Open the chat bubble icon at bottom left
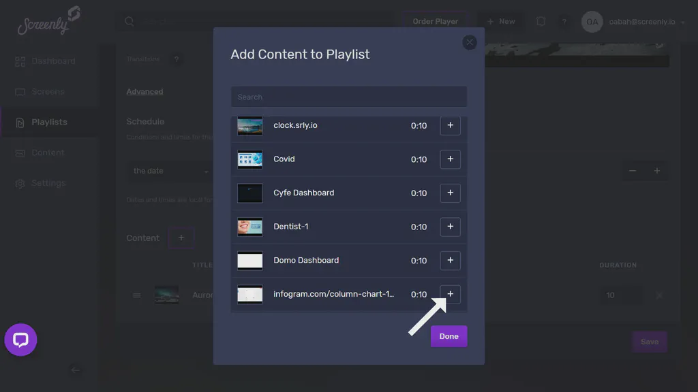Screen dimensions: 698x392 [x=20, y=340]
